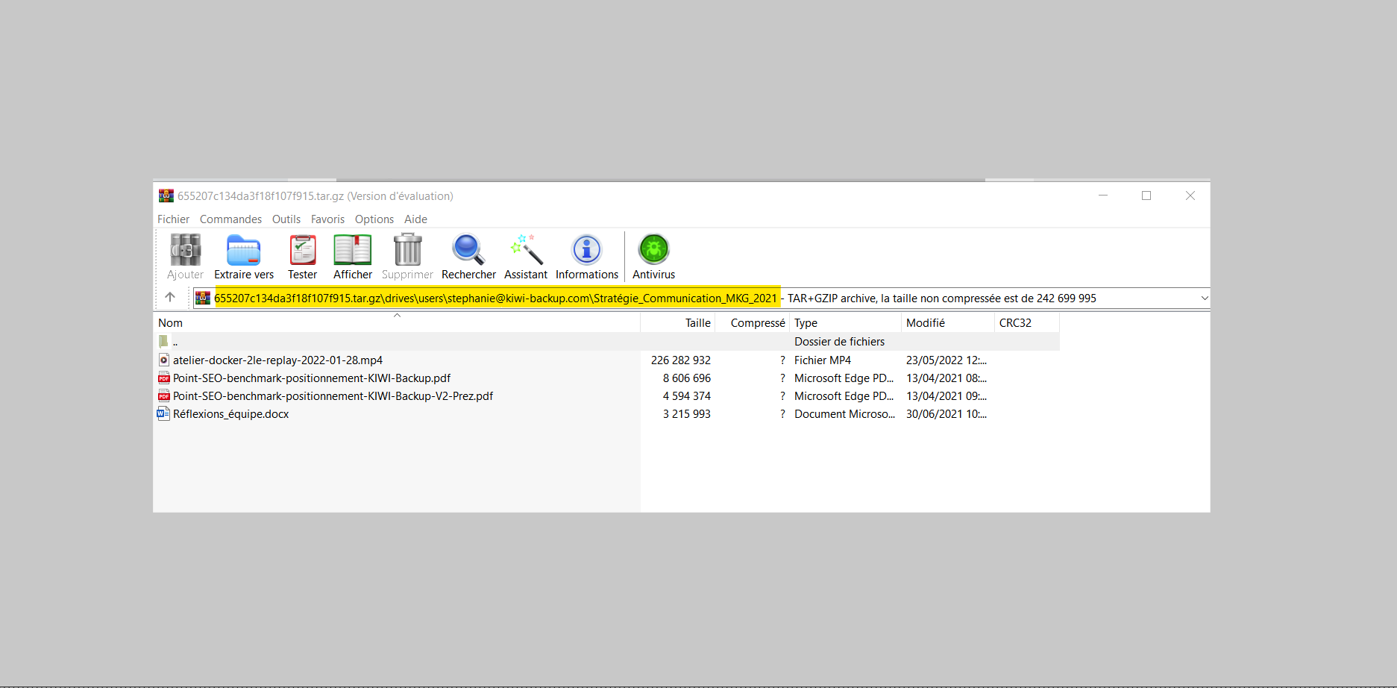
Task: Click modified date 30/06/2021
Action: coord(946,414)
